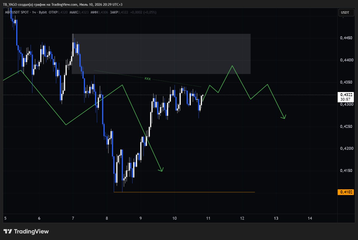The image size is (358, 240).
Task: Click date 6 on the time axis
Action: tap(39, 218)
